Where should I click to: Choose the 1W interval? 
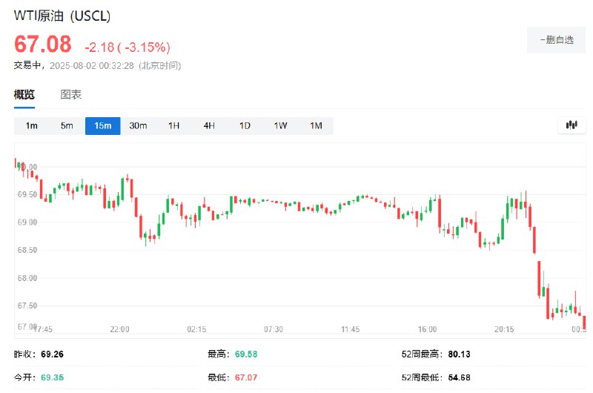(280, 125)
